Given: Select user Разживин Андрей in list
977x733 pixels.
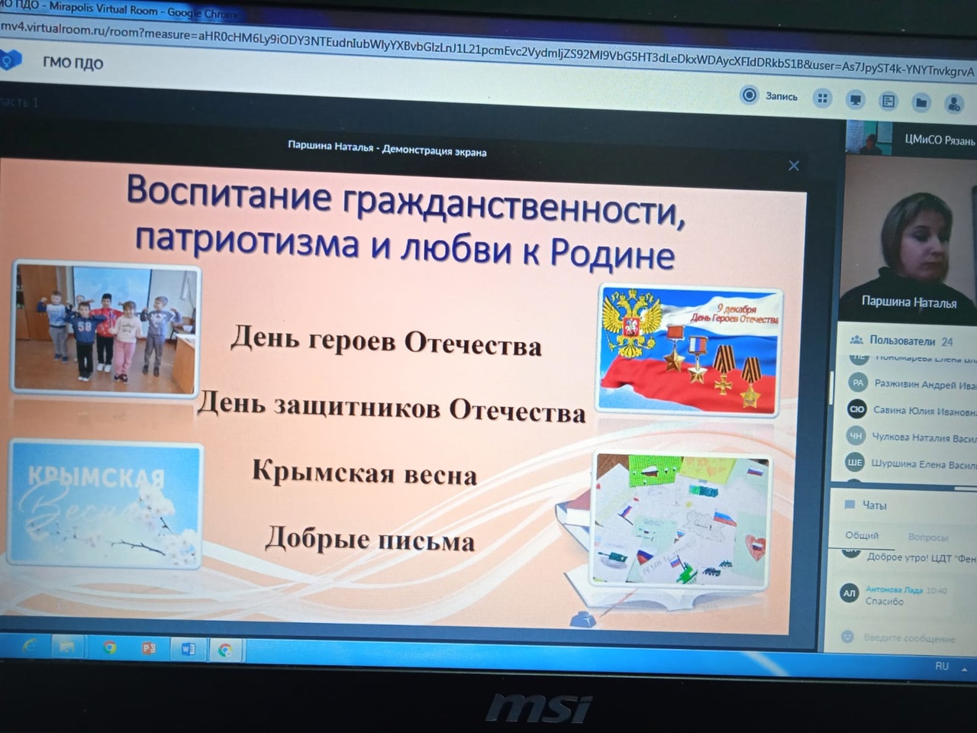Looking at the screenshot, I should click(924, 384).
